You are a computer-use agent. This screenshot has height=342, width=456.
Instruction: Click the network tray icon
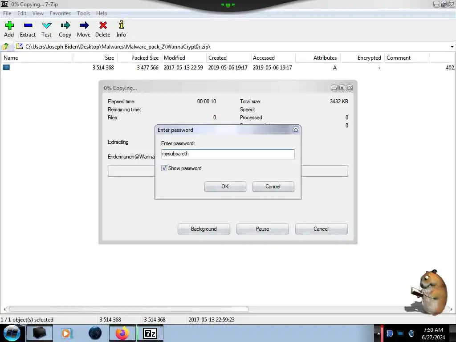pyautogui.click(x=400, y=334)
